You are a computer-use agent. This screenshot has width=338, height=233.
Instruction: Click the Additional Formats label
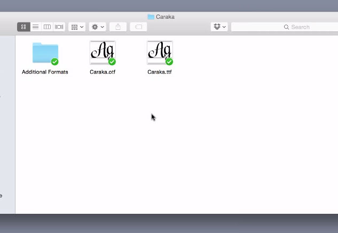[45, 72]
